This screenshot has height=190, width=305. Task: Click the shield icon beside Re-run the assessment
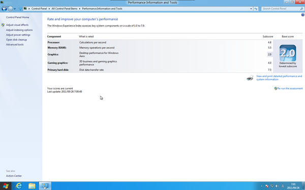[276, 88]
